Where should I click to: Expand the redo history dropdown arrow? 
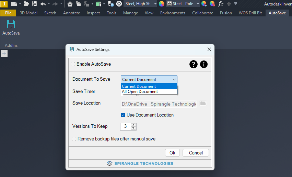pyautogui.click(x=61, y=4)
